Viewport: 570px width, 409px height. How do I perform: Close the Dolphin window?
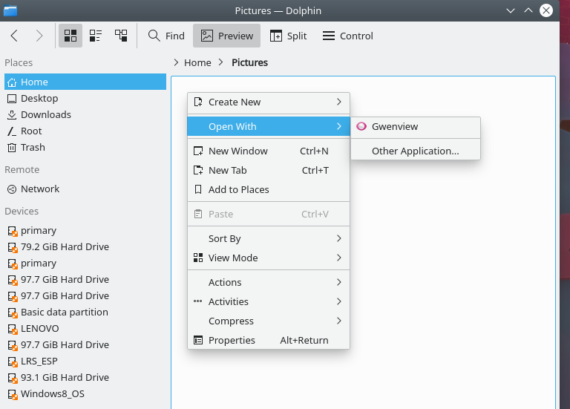coord(546,10)
